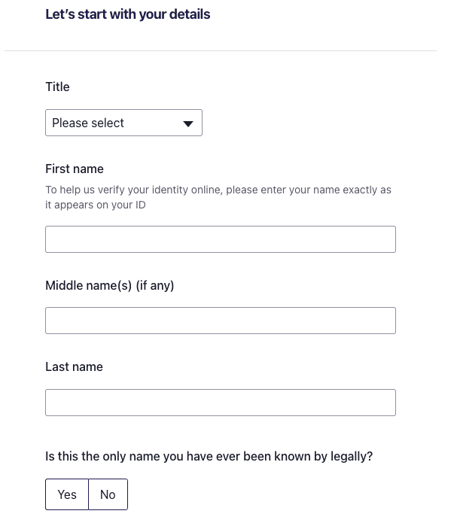The height and width of the screenshot is (532, 457).
Task: Click the blank left edge of the Title dropdown box
Action: click(48, 123)
